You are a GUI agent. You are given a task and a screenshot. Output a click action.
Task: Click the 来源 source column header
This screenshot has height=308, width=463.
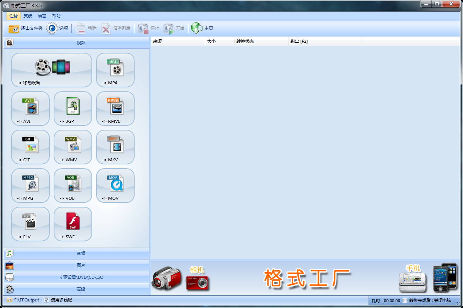pyautogui.click(x=177, y=41)
